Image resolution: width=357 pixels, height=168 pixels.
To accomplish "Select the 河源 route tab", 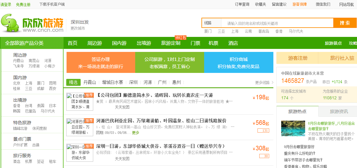I will click(x=147, y=82).
